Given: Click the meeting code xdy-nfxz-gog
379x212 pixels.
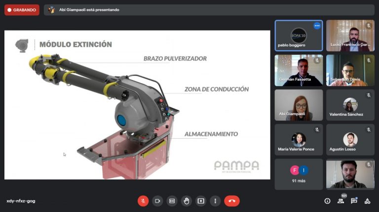Looking at the screenshot, I should tap(21, 201).
